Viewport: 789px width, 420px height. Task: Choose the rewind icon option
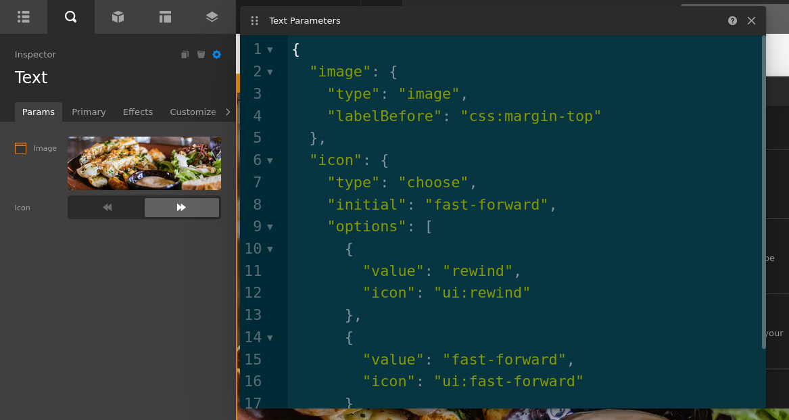pos(107,208)
